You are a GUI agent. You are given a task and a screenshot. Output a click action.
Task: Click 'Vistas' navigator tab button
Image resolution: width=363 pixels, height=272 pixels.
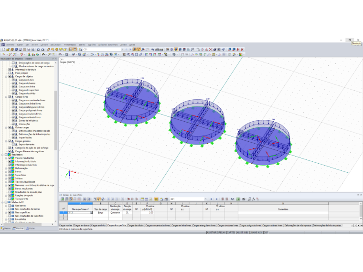tap(30, 228)
